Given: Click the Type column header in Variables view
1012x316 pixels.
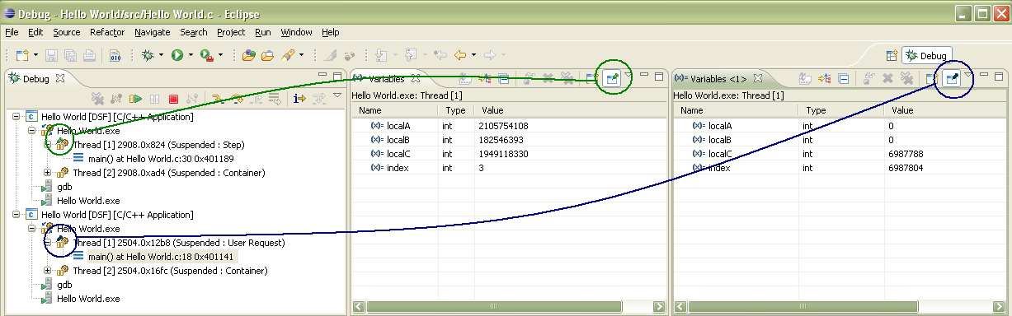Looking at the screenshot, I should point(456,110).
